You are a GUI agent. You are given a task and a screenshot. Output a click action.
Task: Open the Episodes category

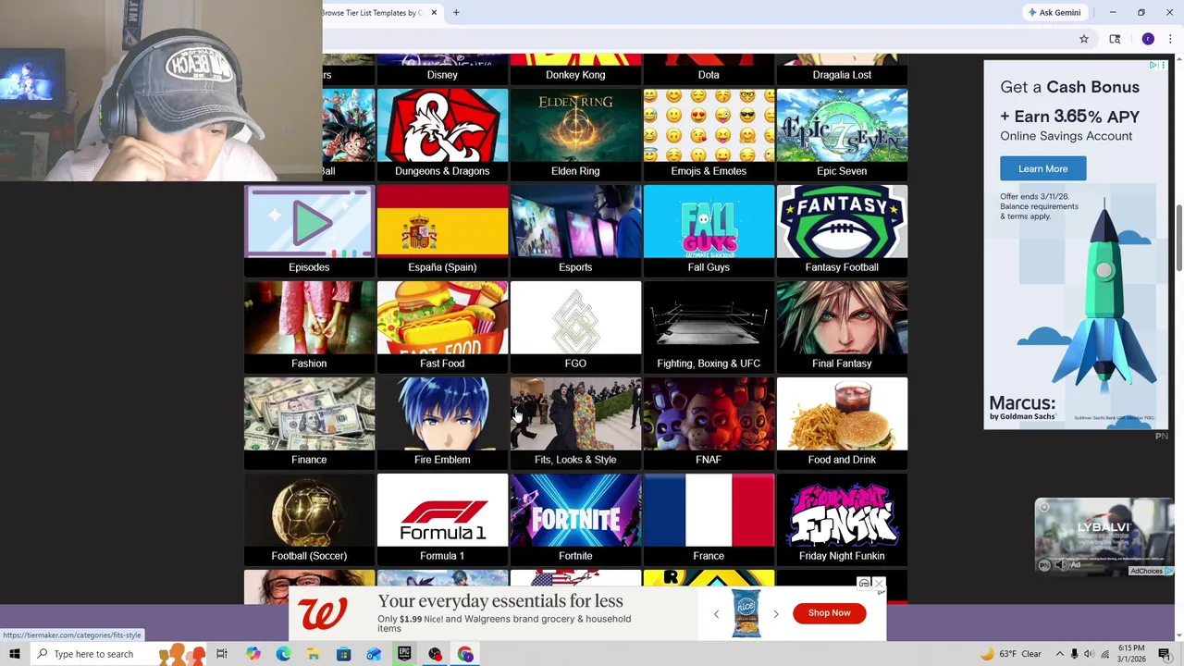(x=309, y=230)
